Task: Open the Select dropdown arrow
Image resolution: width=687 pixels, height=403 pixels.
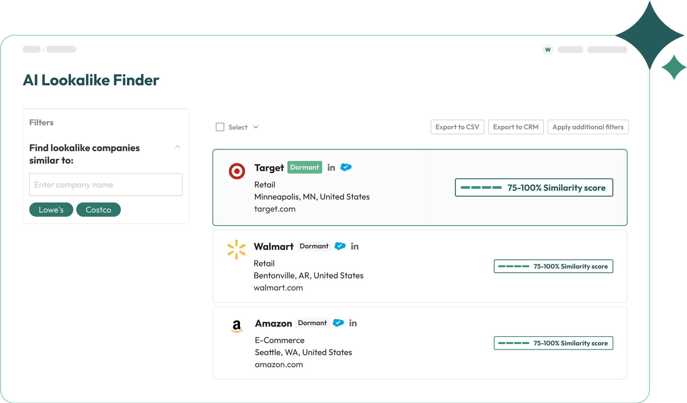Action: [256, 127]
